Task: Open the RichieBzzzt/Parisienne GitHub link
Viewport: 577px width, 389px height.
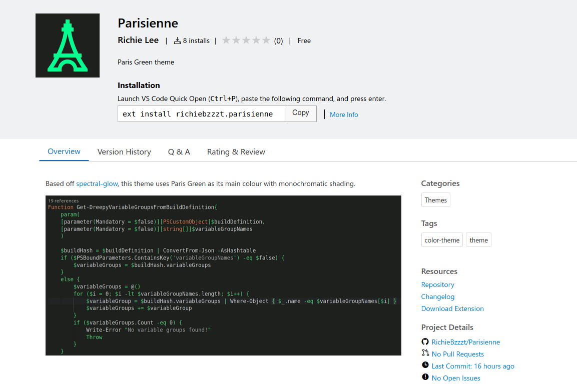Action: point(465,342)
